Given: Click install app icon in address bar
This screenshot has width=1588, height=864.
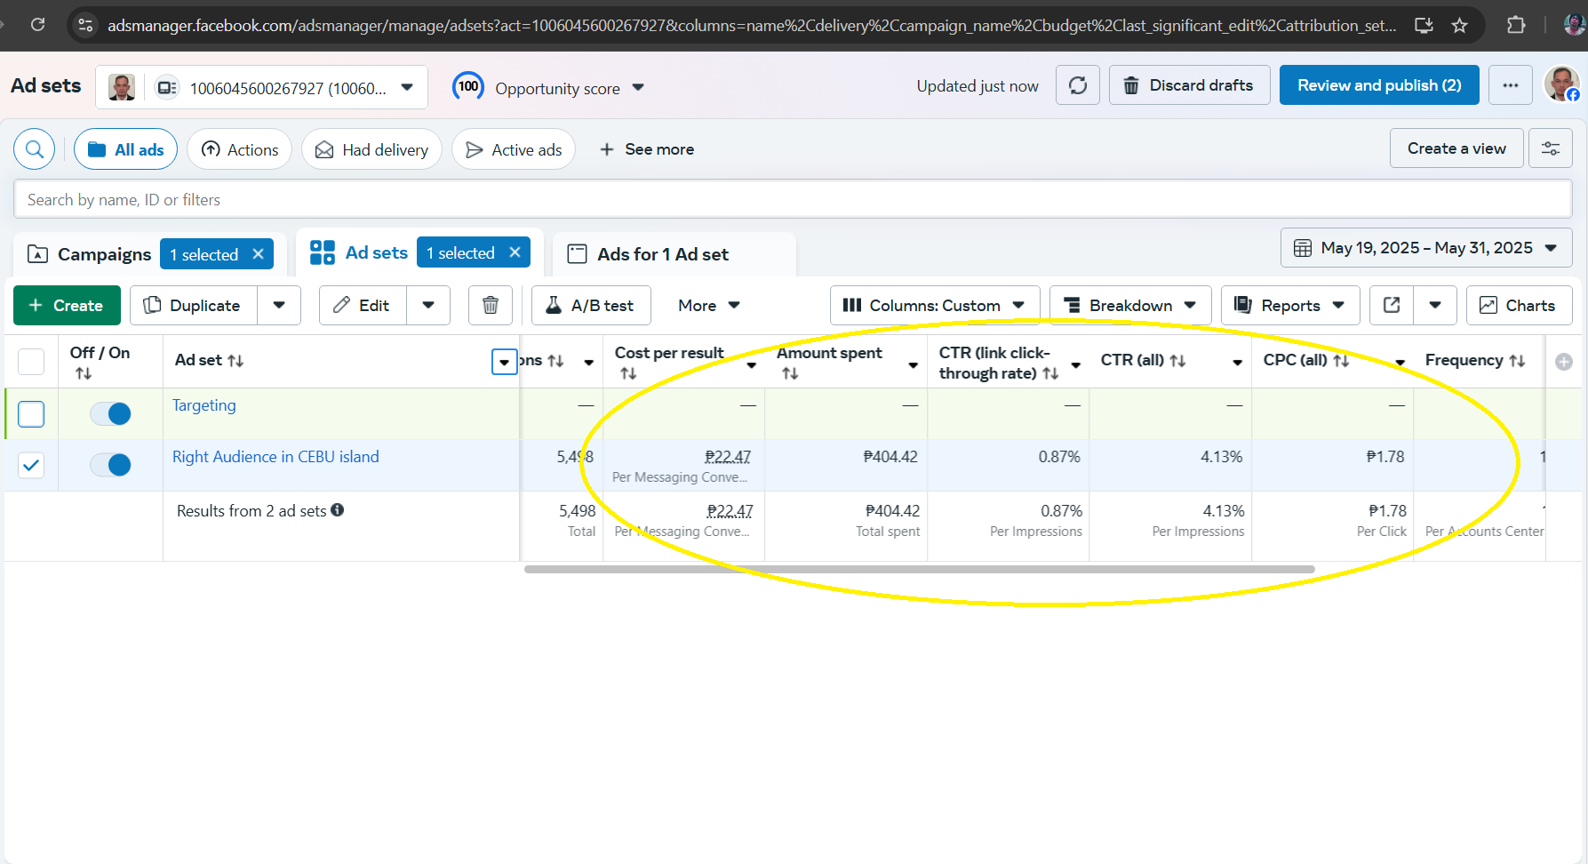Looking at the screenshot, I should (x=1424, y=25).
